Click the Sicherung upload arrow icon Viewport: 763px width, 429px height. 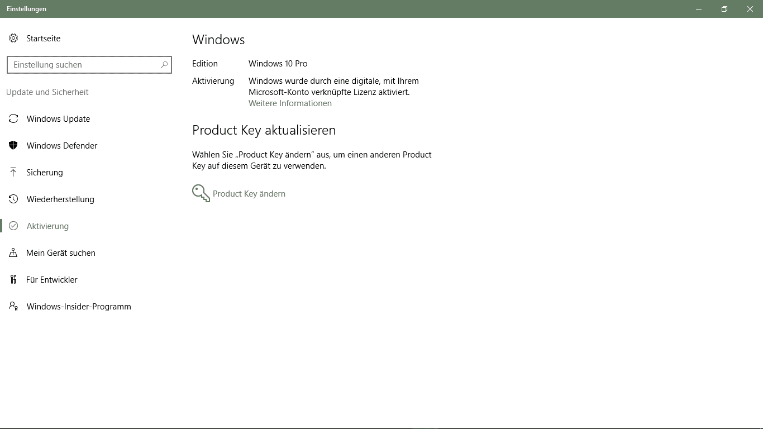click(13, 173)
